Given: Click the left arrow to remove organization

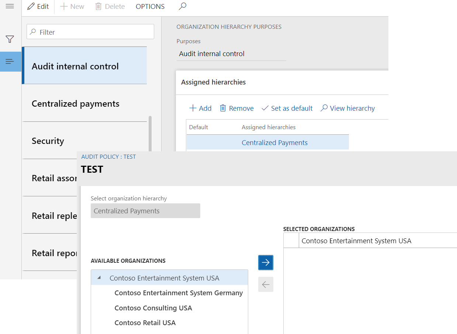Looking at the screenshot, I should coord(266,285).
